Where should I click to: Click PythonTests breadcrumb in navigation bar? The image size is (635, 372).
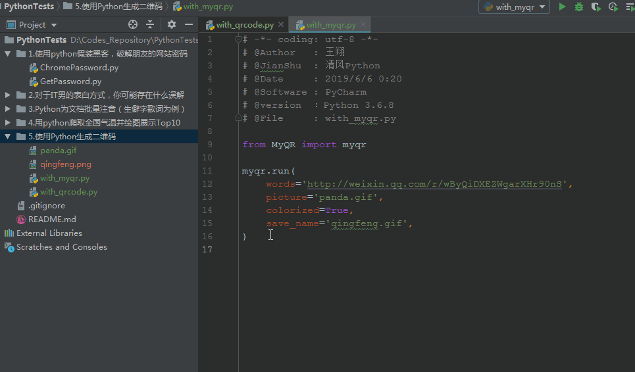tap(28, 7)
